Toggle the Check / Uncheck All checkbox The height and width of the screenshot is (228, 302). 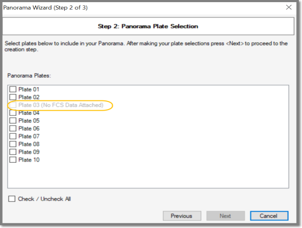coord(12,199)
